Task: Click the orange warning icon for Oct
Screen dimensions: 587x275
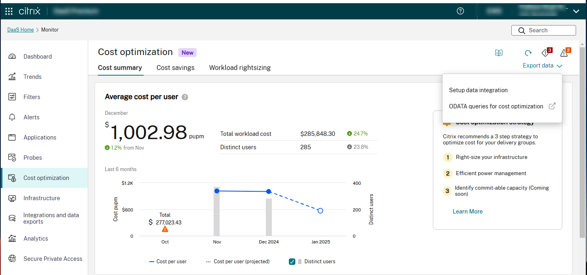Action: [165, 229]
